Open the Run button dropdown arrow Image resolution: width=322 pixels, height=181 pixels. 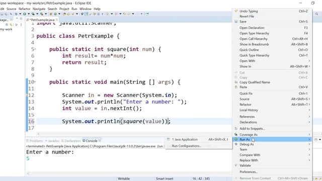(x=29, y=14)
